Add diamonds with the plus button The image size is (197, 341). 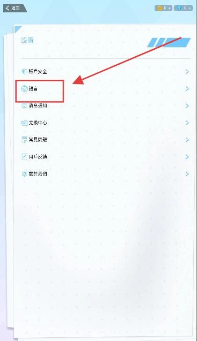tap(190, 8)
